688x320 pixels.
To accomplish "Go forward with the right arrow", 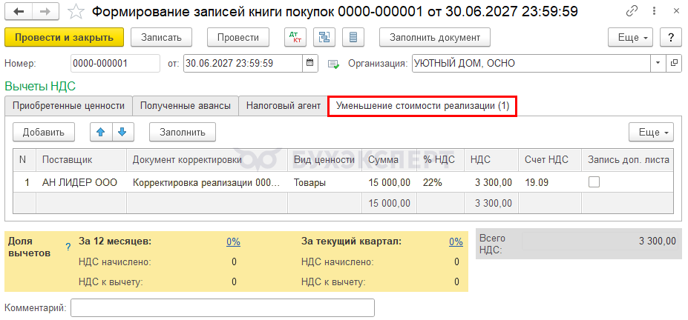I will coord(47,11).
